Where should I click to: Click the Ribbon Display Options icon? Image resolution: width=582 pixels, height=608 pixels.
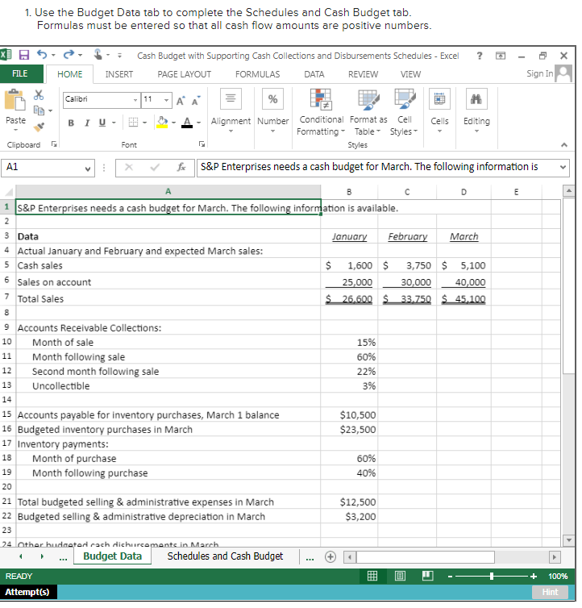click(x=501, y=56)
